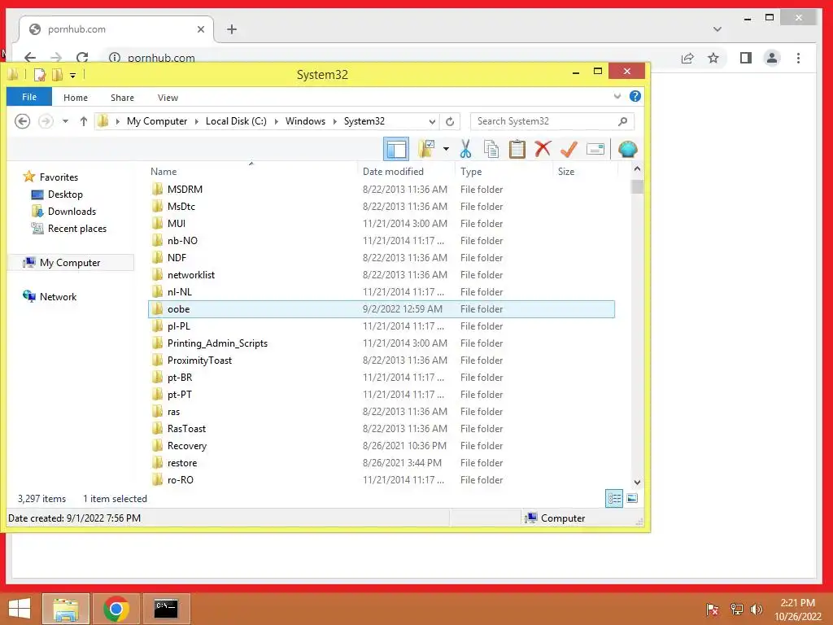Select My Computer in navigation pane
Image resolution: width=833 pixels, height=625 pixels.
pos(70,263)
